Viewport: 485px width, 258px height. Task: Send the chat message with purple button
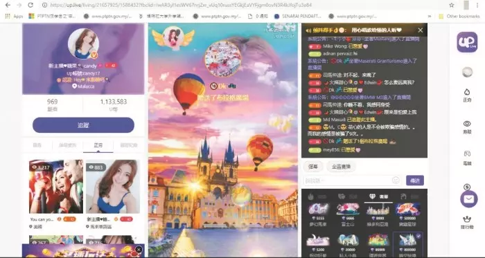coord(415,181)
